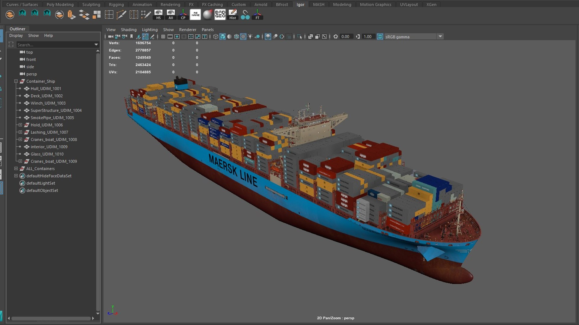
Task: Click the HS shelf icon
Action: tap(158, 14)
